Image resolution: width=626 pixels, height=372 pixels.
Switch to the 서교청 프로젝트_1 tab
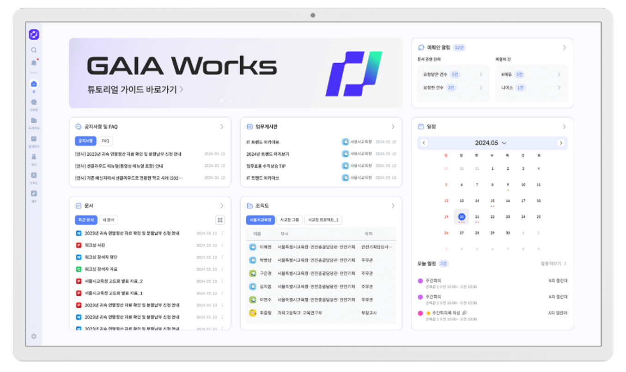pyautogui.click(x=323, y=220)
